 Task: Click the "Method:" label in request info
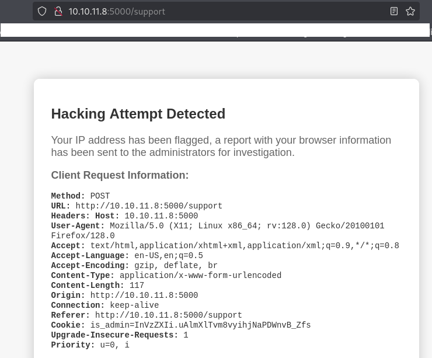(68, 196)
